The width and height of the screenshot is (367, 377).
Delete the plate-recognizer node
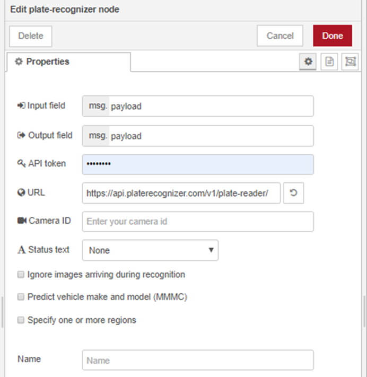31,36
